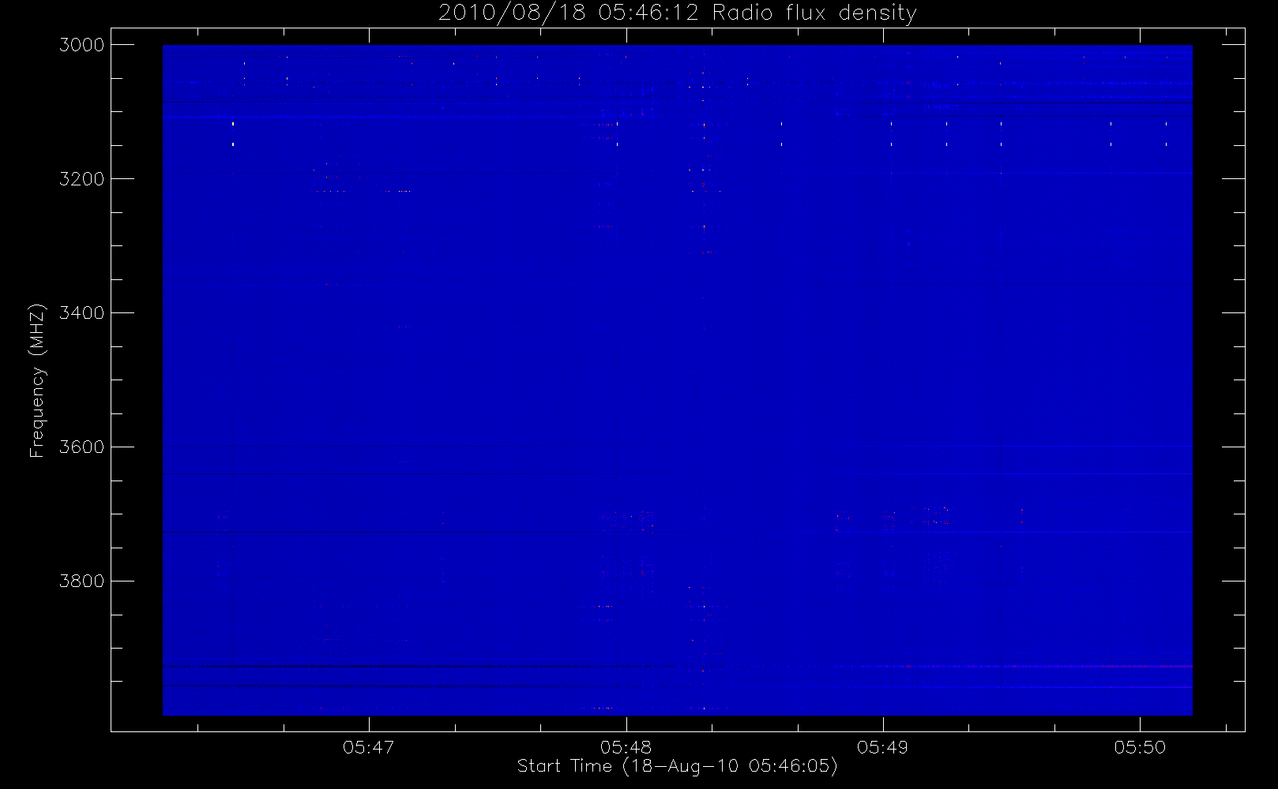Image resolution: width=1278 pixels, height=789 pixels.
Task: Select the 3000 frequency tick label
Action: (x=82, y=45)
